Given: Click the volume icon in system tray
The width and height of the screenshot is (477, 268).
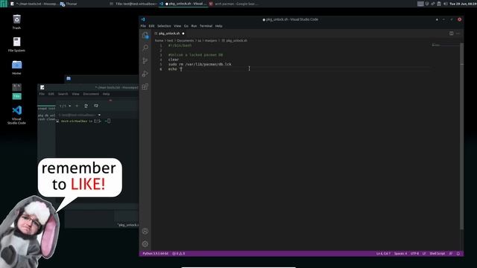Looking at the screenshot, I should [446, 4].
